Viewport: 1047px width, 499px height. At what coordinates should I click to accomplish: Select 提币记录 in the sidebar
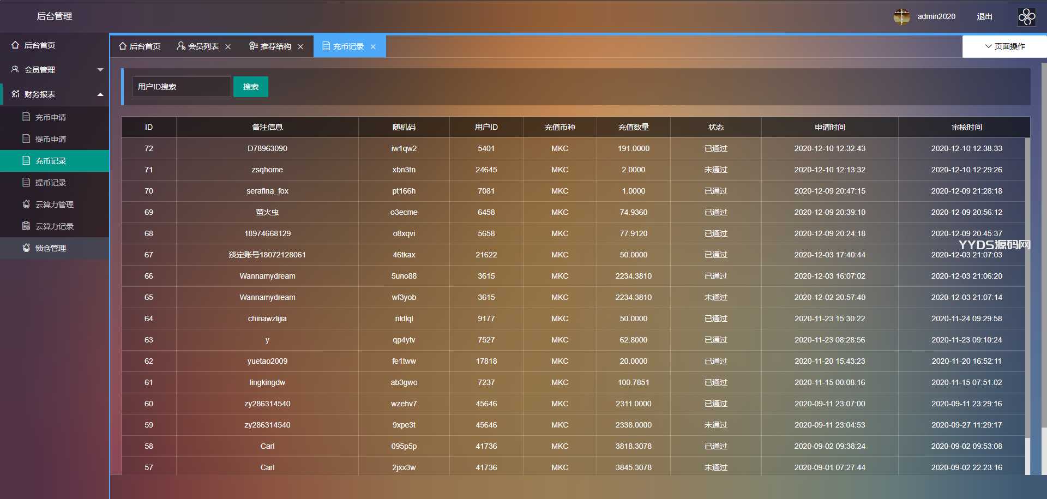50,183
